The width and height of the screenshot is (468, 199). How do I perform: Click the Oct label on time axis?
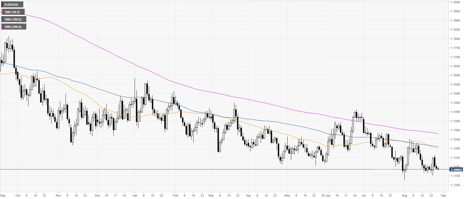18,195
